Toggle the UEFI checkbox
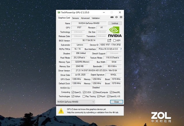The width and height of the screenshot is (184, 126). 114,40
